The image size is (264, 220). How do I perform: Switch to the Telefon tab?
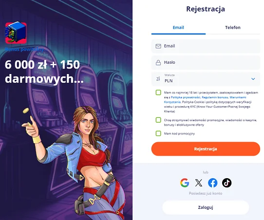[x=233, y=28]
